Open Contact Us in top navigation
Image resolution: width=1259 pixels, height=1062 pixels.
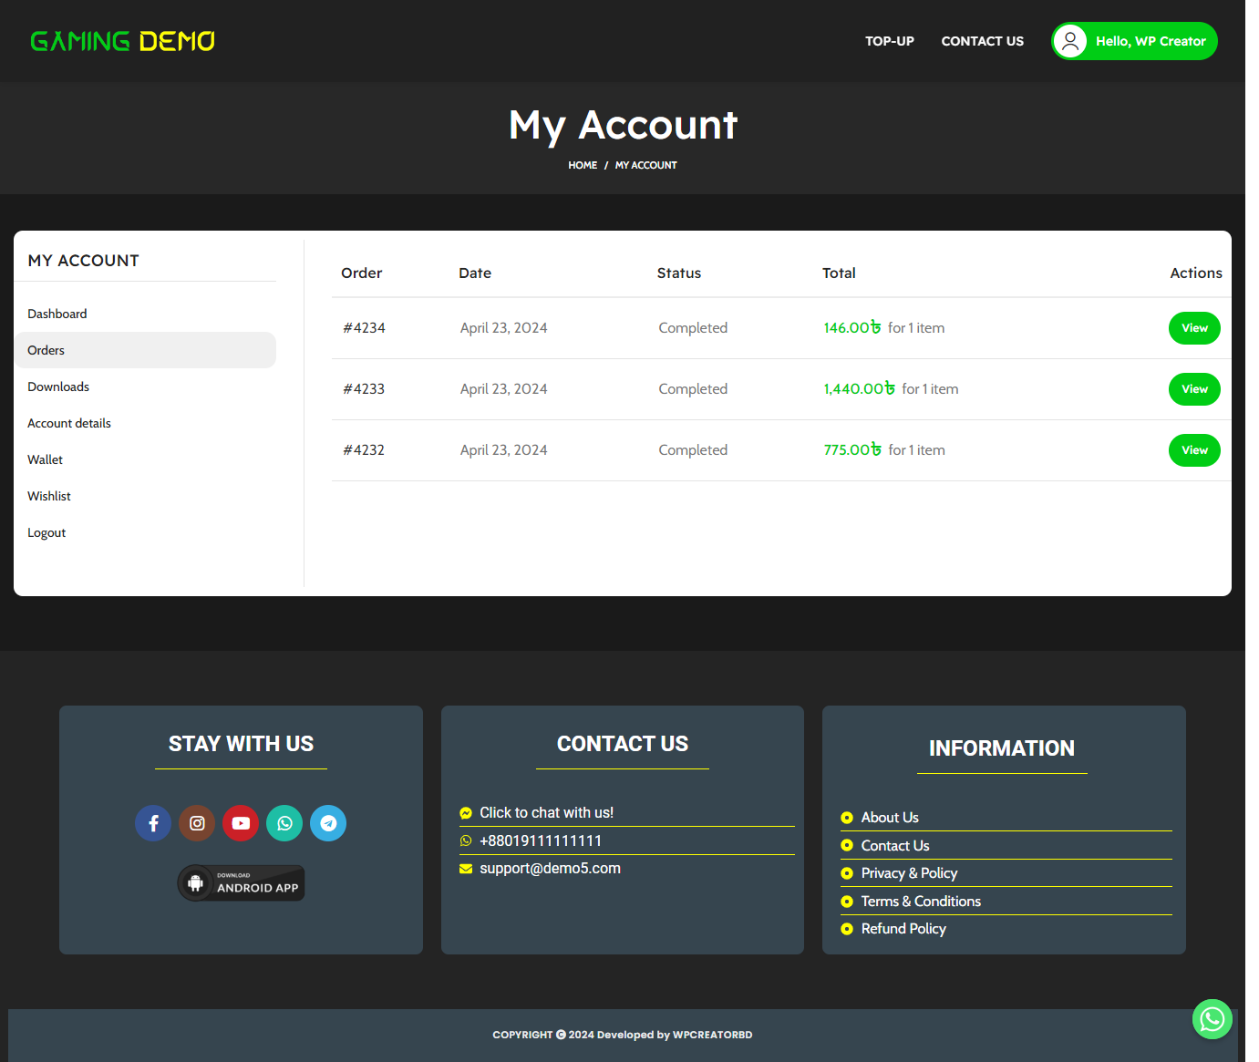click(x=982, y=41)
